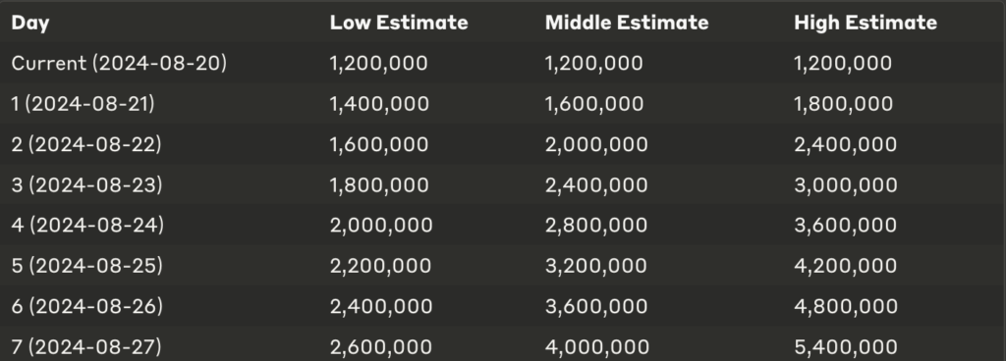
Task: Click the Low Estimate column header
Action: [x=399, y=23]
